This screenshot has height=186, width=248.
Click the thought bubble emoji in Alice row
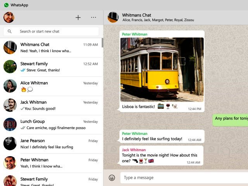pyautogui.click(x=30, y=90)
